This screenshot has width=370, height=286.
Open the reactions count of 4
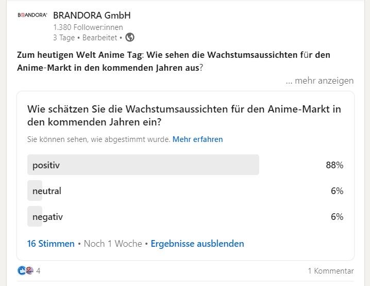point(38,271)
